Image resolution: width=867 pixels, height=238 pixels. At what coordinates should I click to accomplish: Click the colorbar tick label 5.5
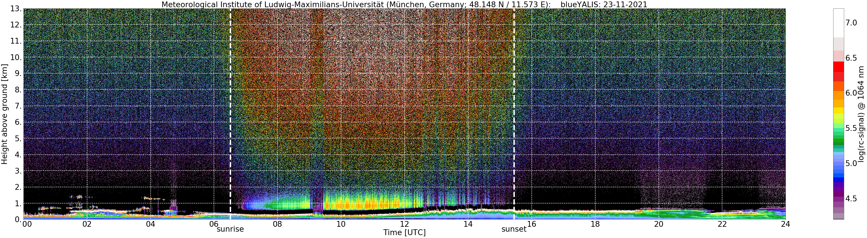[x=851, y=128]
